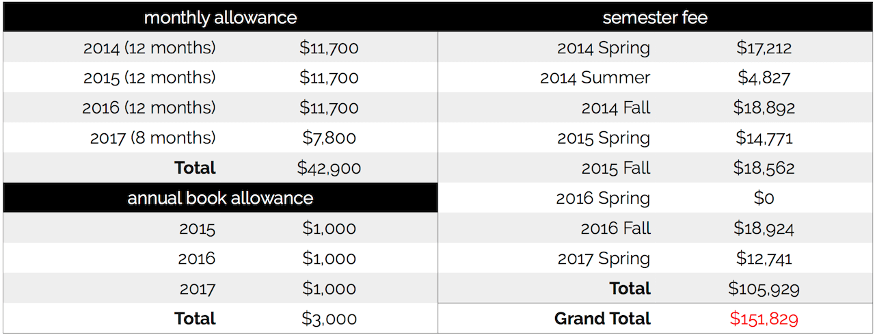Viewport: 875px width, 335px height.
Task: Select the red $151,829 grand total
Action: click(x=764, y=319)
